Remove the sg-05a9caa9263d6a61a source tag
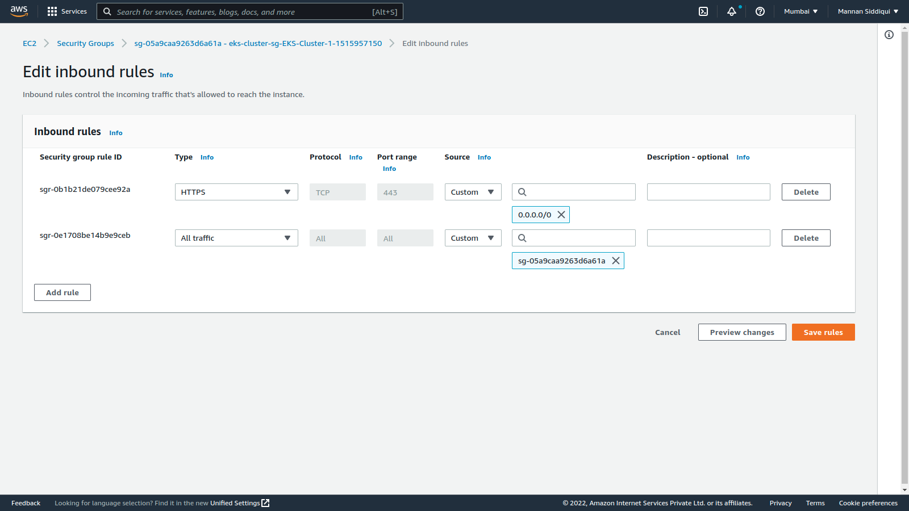The height and width of the screenshot is (511, 909). (616, 261)
